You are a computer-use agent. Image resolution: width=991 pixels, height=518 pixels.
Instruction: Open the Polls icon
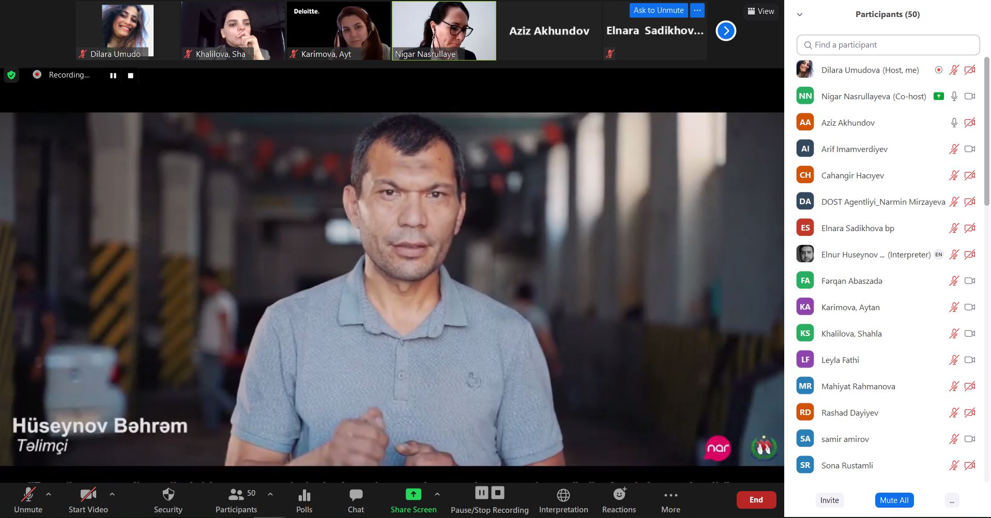(x=304, y=495)
